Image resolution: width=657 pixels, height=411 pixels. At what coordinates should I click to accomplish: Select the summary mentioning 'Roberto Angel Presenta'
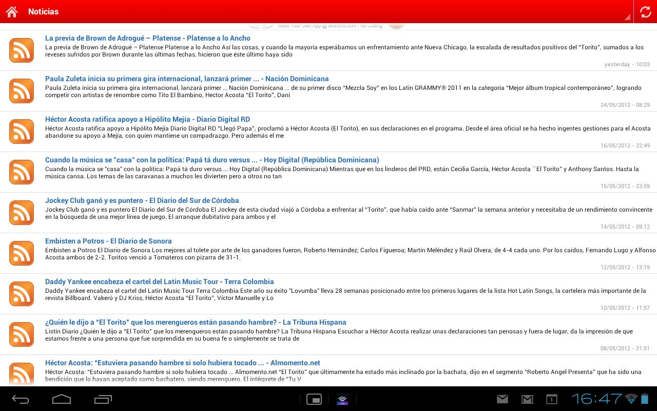[343, 376]
